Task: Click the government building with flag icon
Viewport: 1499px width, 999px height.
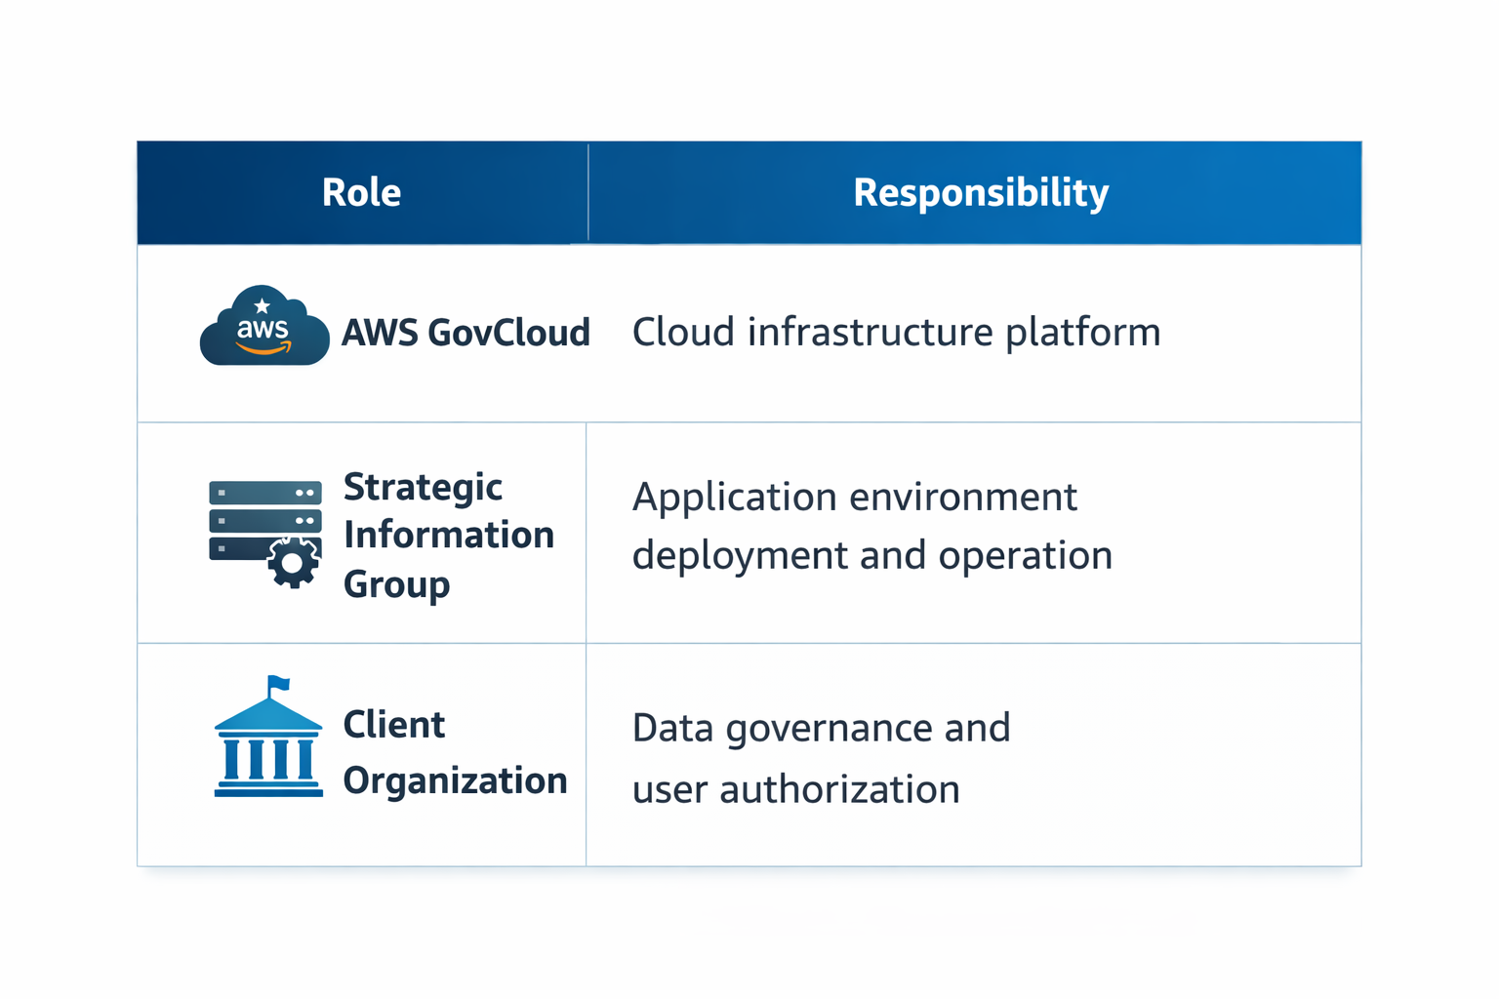Action: pyautogui.click(x=268, y=737)
